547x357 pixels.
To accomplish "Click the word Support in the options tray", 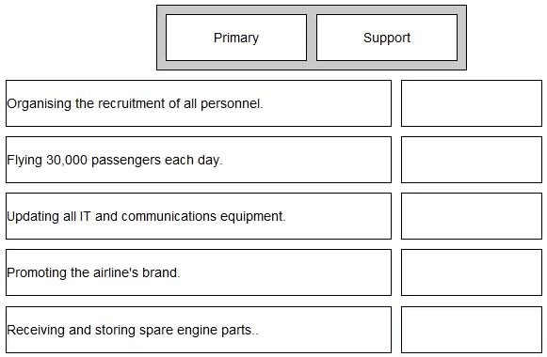I will coord(387,38).
